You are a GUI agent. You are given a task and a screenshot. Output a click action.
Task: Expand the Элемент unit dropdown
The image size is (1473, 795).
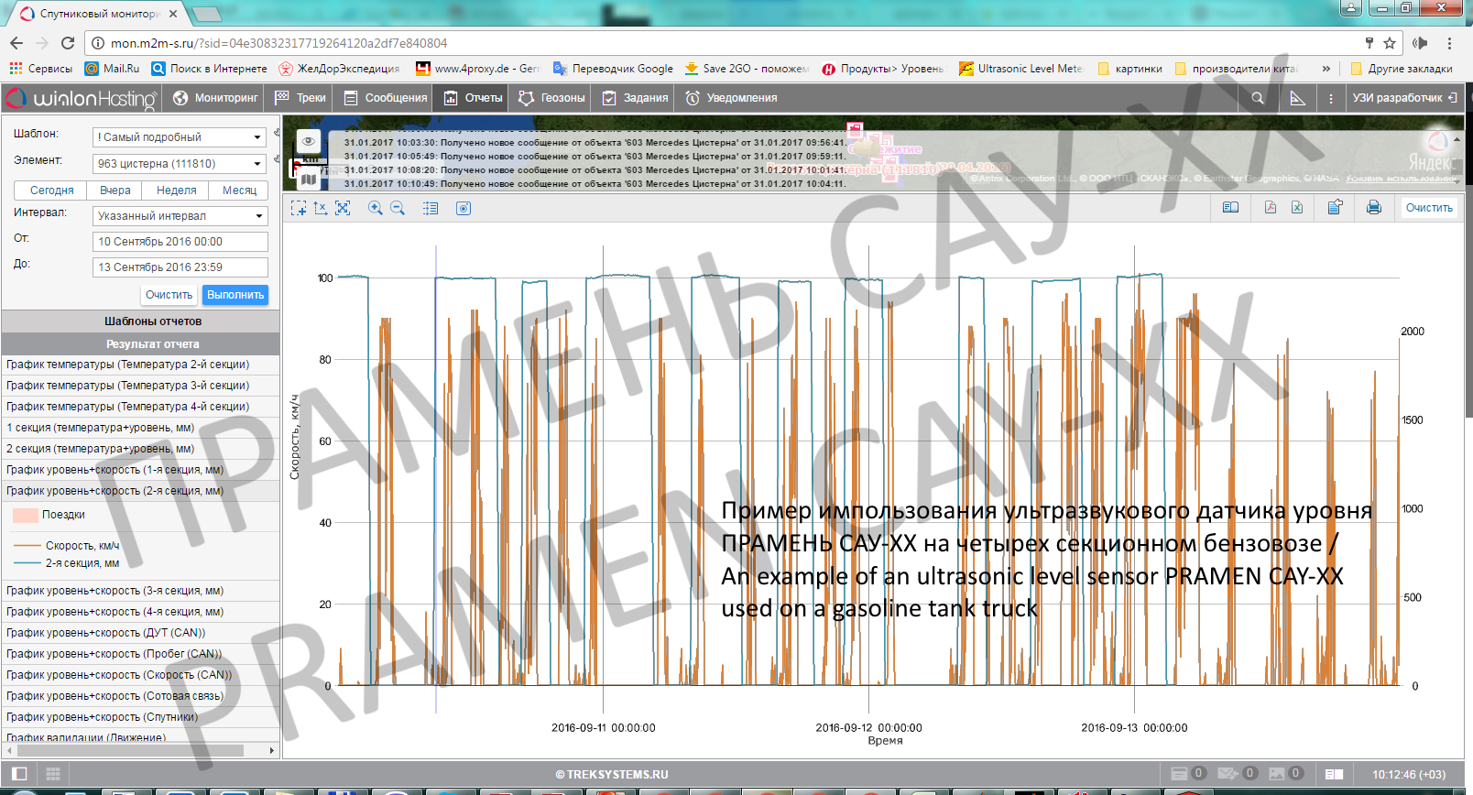[x=180, y=164]
